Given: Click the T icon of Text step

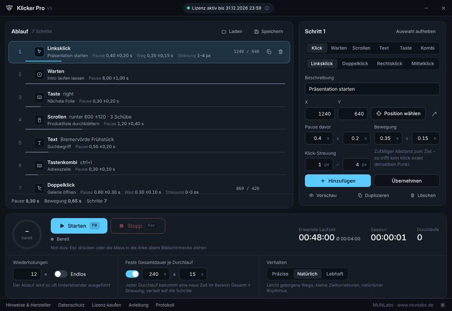Looking at the screenshot, I should click(x=39, y=143).
